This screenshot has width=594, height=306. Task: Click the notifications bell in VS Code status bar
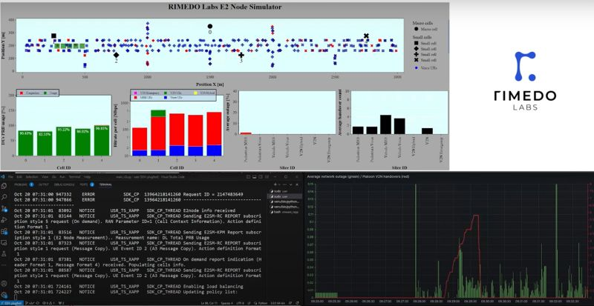[297, 303]
